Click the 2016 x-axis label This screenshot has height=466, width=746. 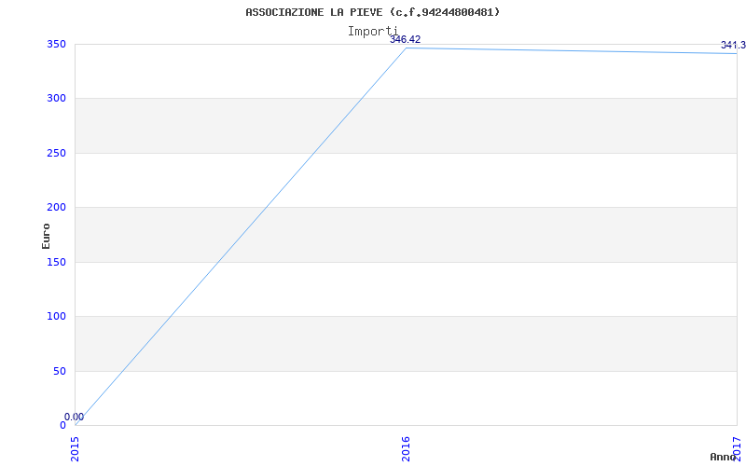click(406, 448)
